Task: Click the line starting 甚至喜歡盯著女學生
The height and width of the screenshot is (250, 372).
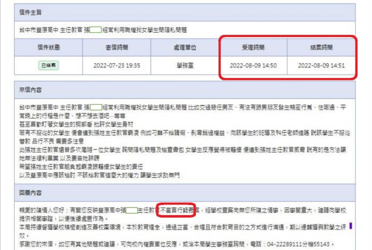Action: [x=76, y=124]
